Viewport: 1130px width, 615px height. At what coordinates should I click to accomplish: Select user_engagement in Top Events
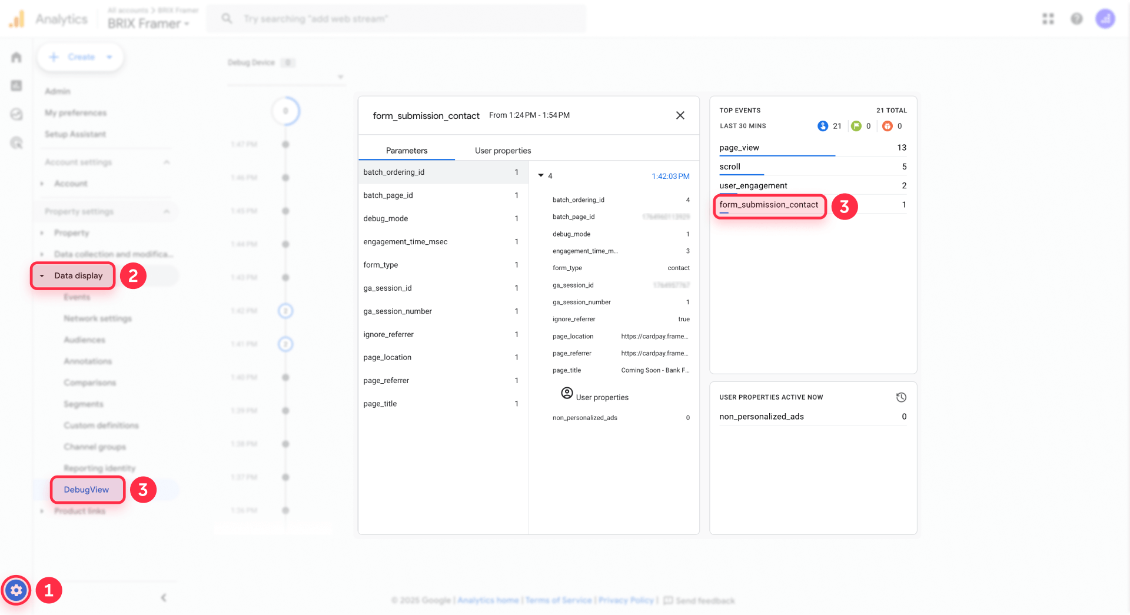[x=813, y=185]
